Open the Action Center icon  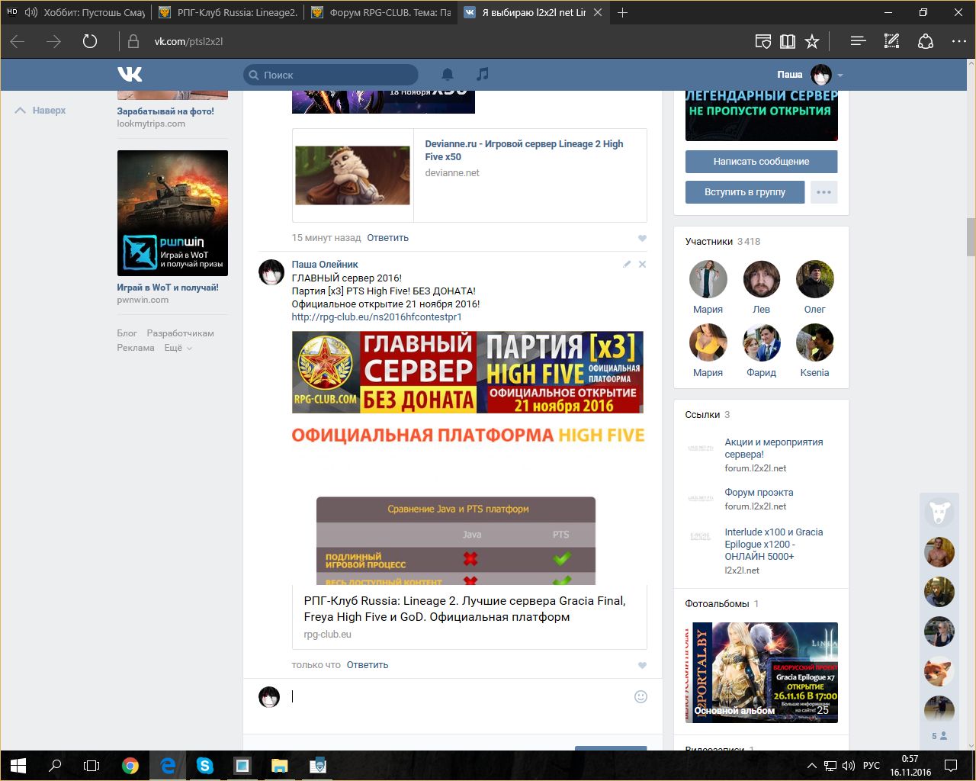click(x=951, y=766)
